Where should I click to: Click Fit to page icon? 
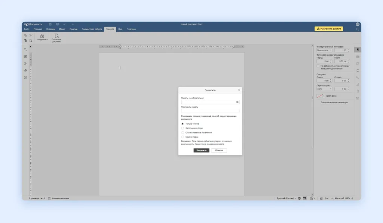[321, 198]
